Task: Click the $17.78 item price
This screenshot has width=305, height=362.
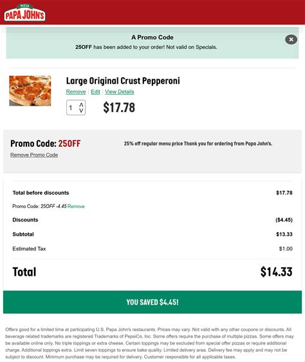Action: [119, 108]
